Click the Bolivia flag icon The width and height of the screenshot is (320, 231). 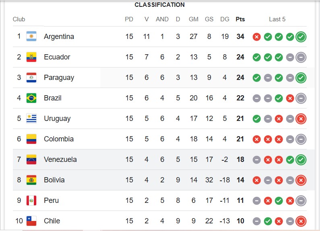[31, 180]
